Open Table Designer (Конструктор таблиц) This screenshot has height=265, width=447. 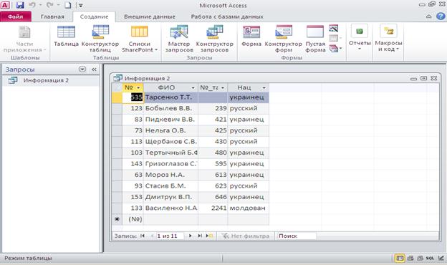pyautogui.click(x=100, y=39)
